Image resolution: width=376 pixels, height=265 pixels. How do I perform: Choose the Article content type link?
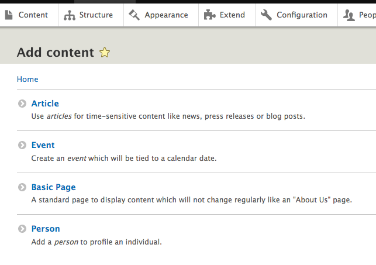[x=45, y=104]
